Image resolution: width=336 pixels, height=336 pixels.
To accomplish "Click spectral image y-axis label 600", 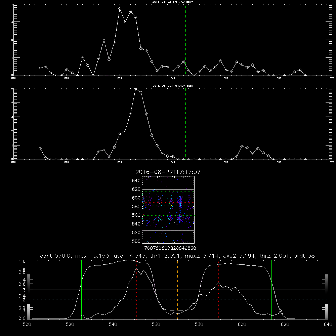I will coord(136,198).
